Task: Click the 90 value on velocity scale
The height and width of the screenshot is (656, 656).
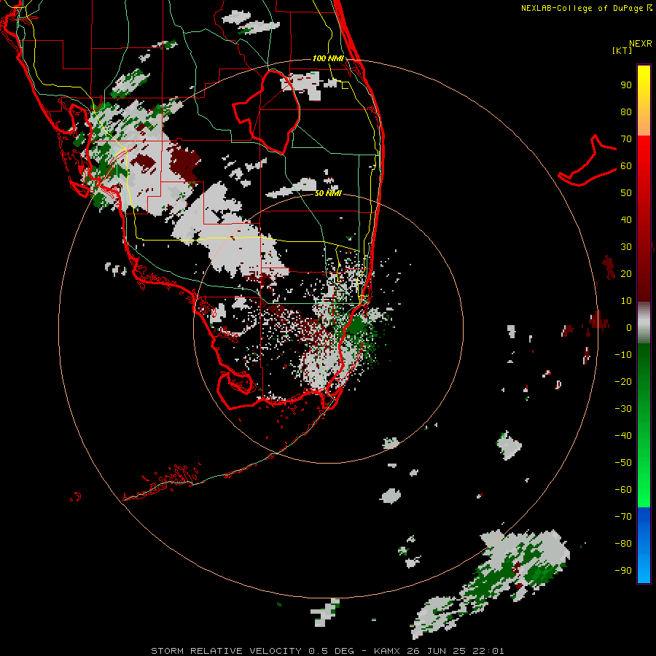Action: pos(626,85)
